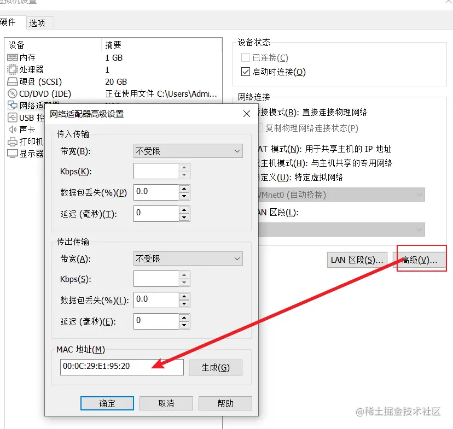Uncheck the 启动时连接(O) checkbox
The image size is (453, 429).
pos(245,72)
